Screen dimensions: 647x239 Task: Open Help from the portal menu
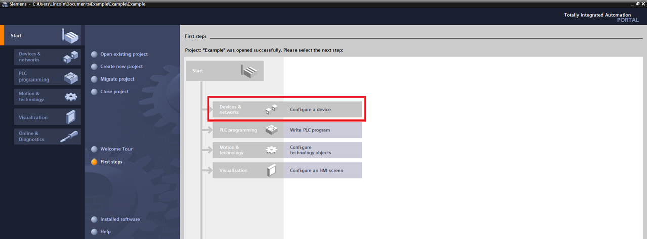(105, 232)
